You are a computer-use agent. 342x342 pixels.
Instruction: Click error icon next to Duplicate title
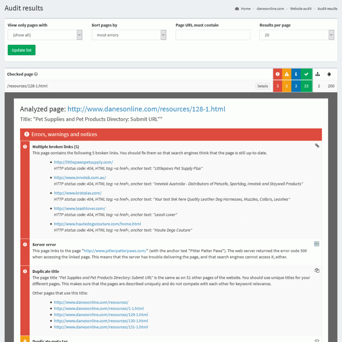tap(25, 271)
